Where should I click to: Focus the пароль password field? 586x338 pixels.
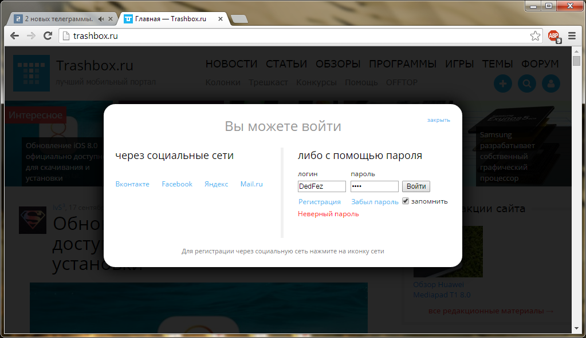pyautogui.click(x=375, y=186)
